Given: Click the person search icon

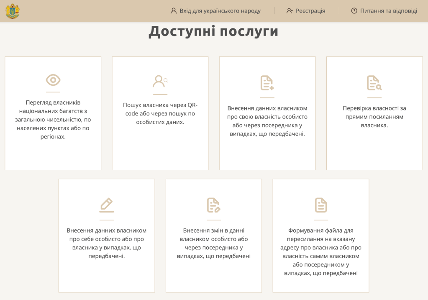Looking at the screenshot, I should click(x=160, y=81).
